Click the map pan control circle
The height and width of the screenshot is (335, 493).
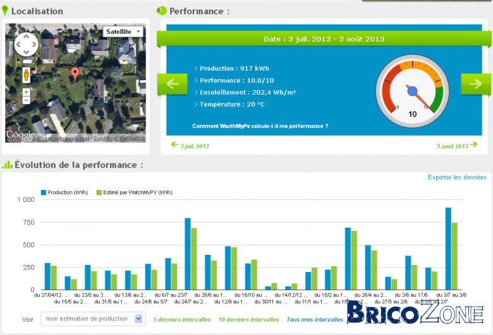click(x=26, y=45)
